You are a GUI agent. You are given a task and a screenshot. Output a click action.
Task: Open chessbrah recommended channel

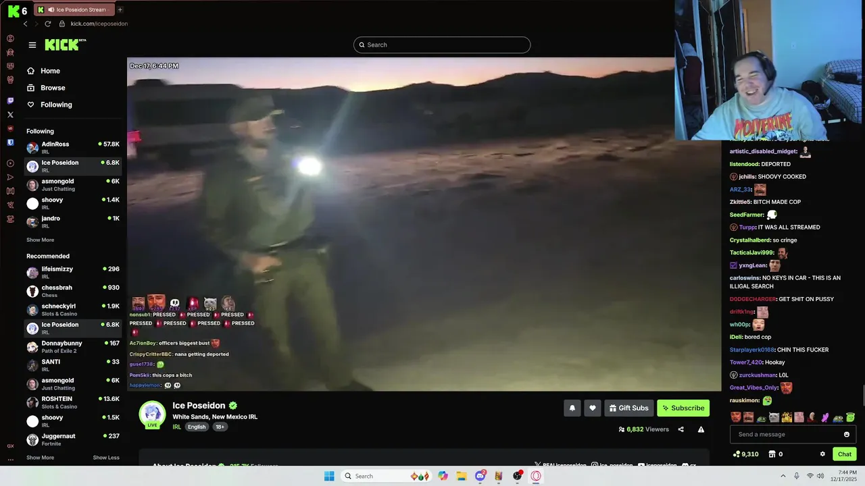pos(73,291)
